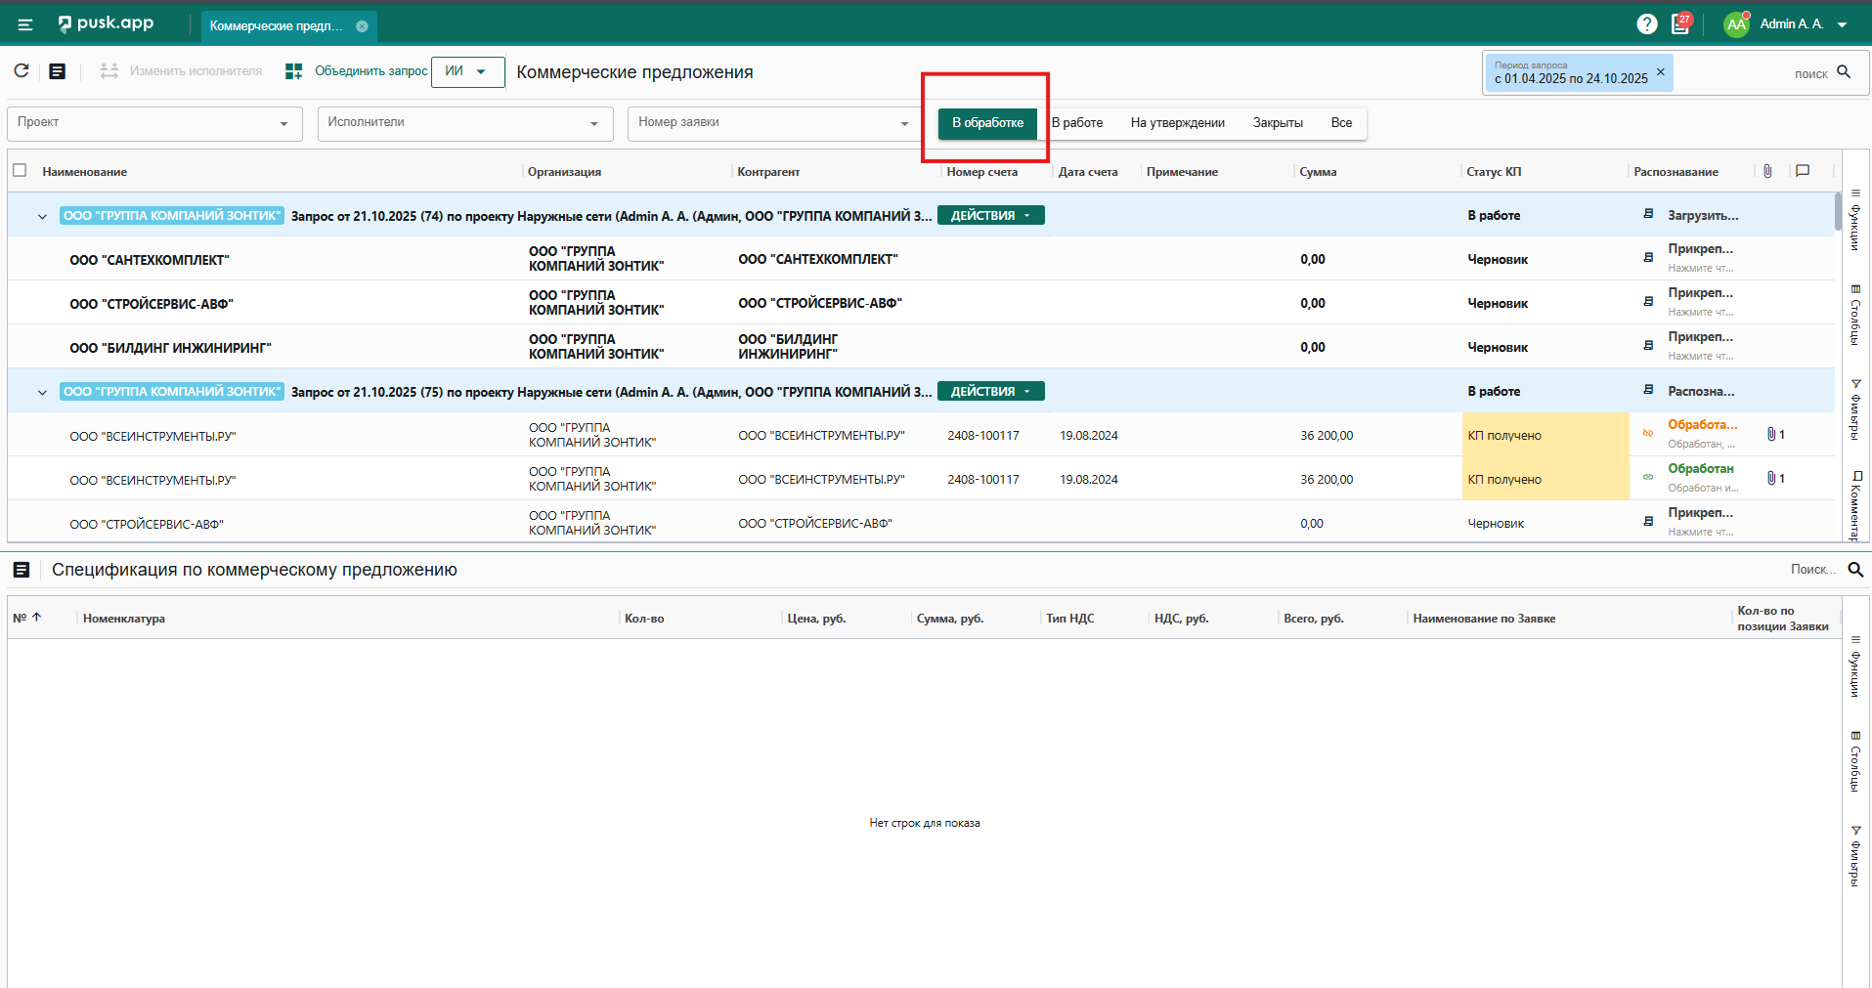Switch to the На утверждении tab
1872x988 pixels.
coord(1177,123)
